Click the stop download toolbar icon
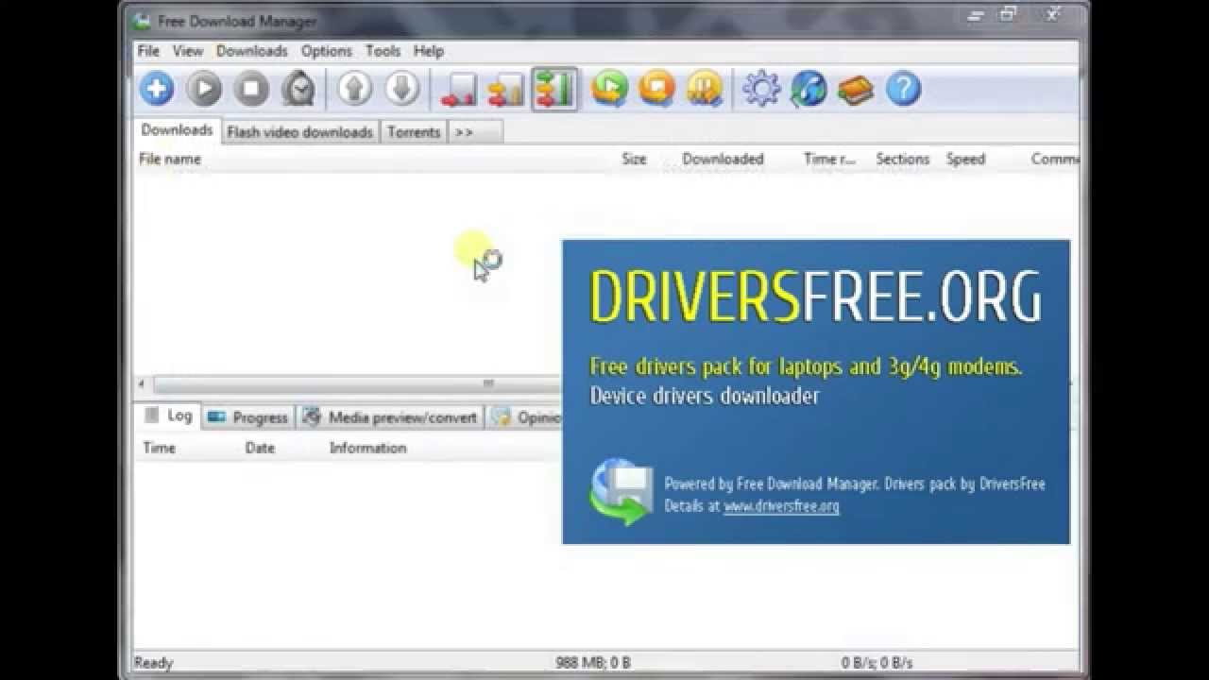 (251, 90)
